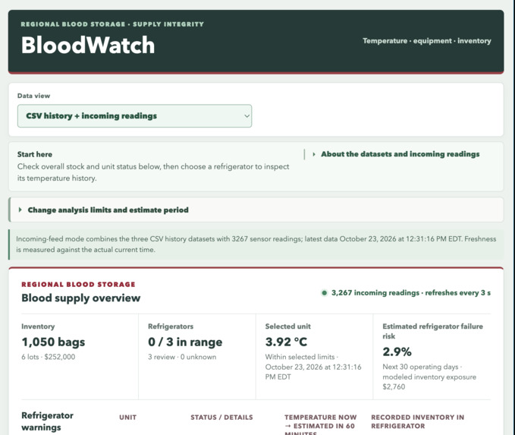Image resolution: width=515 pixels, height=435 pixels.
Task: Click the 1,050 bags inventory value
Action: click(53, 342)
